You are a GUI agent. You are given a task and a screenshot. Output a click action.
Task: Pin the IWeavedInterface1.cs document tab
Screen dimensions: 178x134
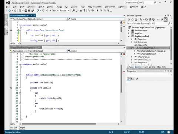pyautogui.click(x=32, y=16)
